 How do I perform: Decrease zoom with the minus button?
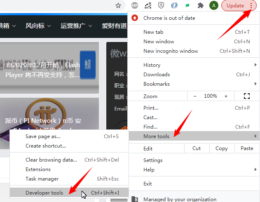pyautogui.click(x=195, y=96)
